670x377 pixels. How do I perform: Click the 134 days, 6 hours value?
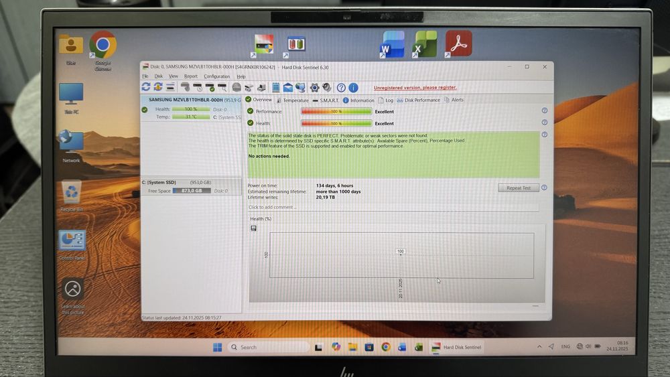tap(334, 185)
